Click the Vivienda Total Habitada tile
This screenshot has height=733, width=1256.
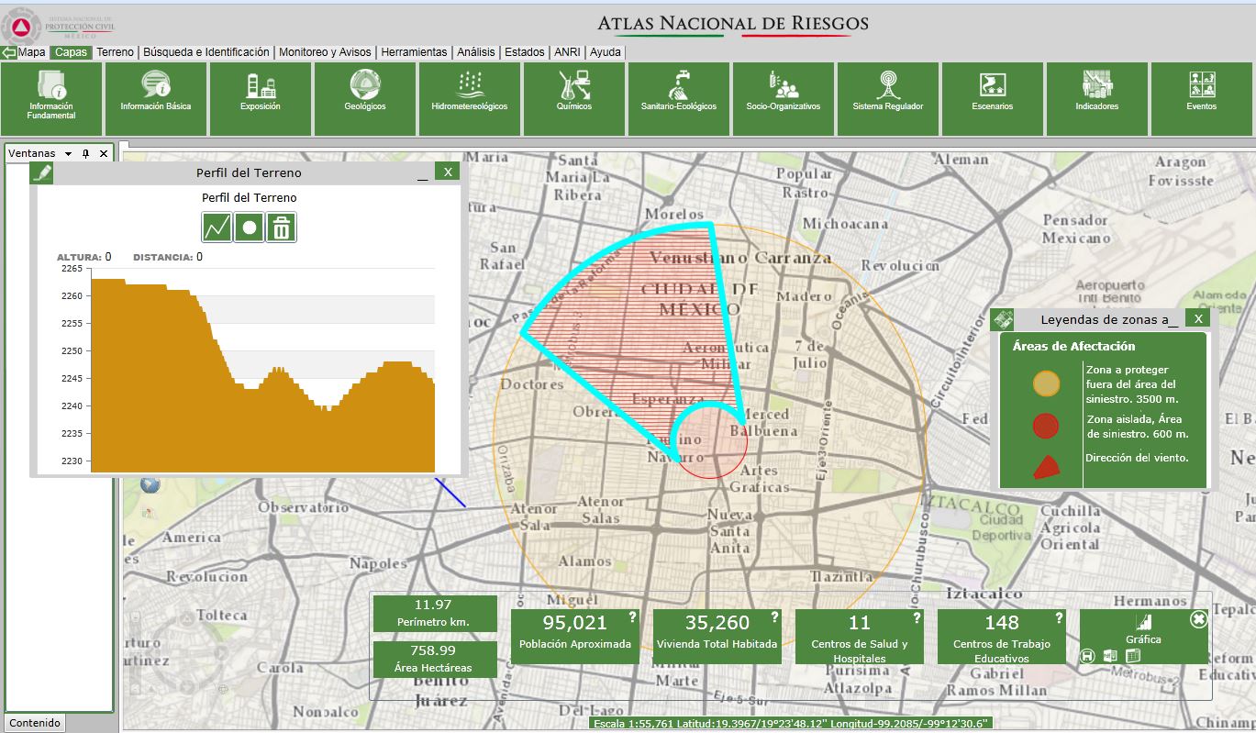(x=717, y=636)
